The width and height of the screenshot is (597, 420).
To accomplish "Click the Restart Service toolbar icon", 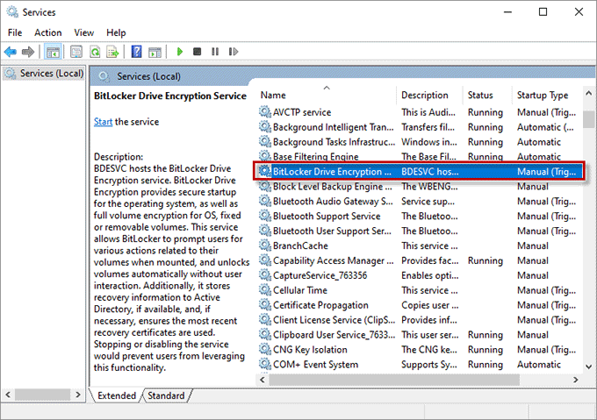I will [234, 52].
